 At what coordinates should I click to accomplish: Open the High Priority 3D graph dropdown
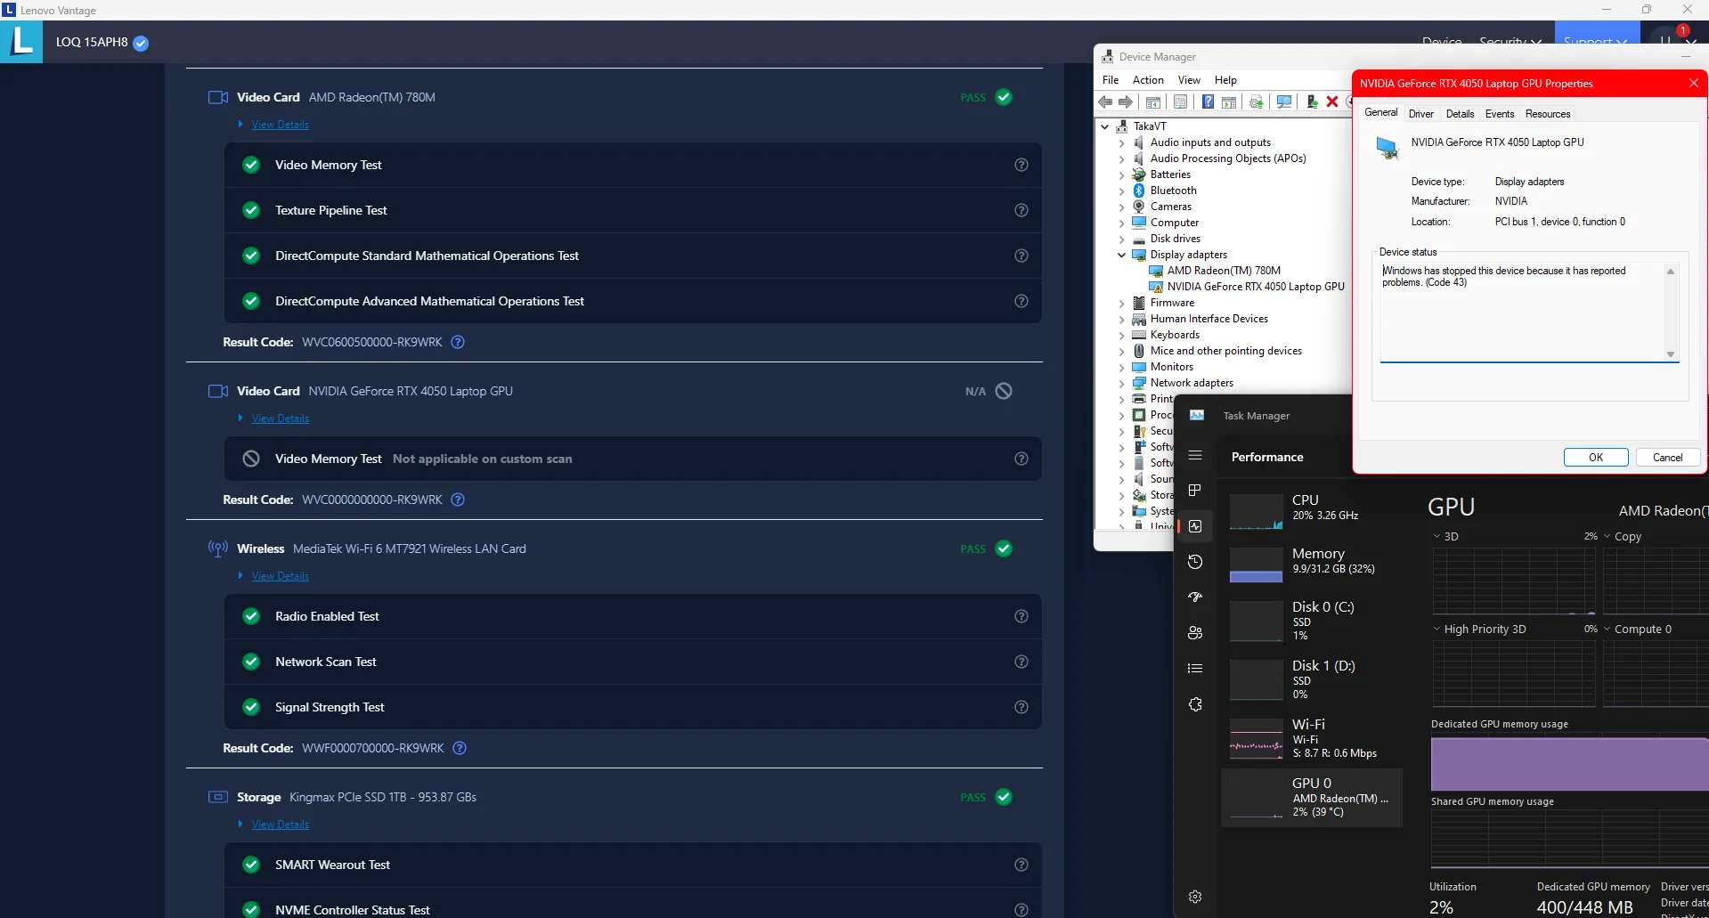coord(1436,630)
